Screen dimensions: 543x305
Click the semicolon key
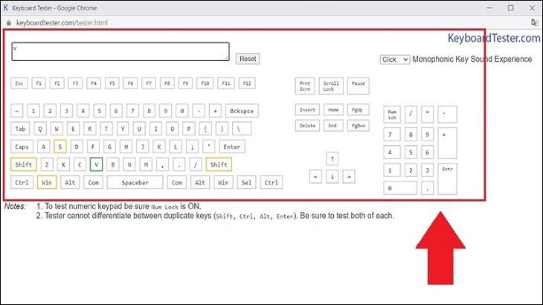[192, 147]
